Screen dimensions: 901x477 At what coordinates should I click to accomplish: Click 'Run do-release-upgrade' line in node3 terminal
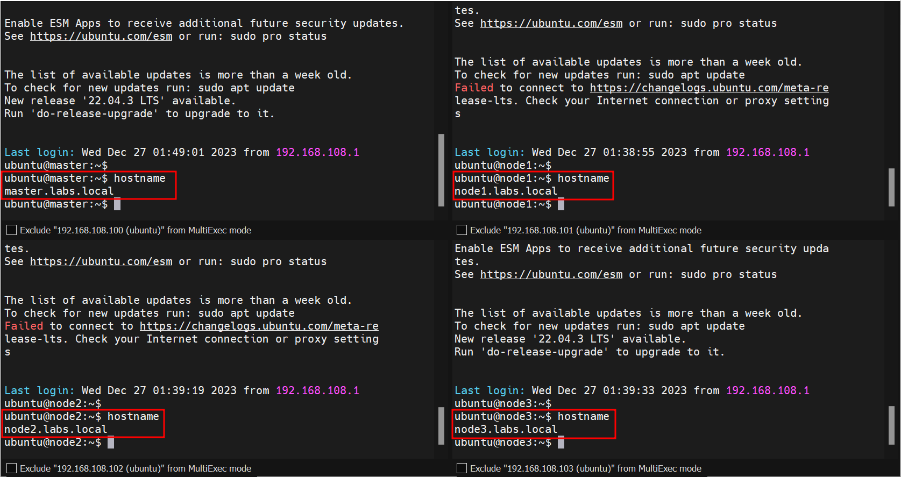click(x=590, y=352)
